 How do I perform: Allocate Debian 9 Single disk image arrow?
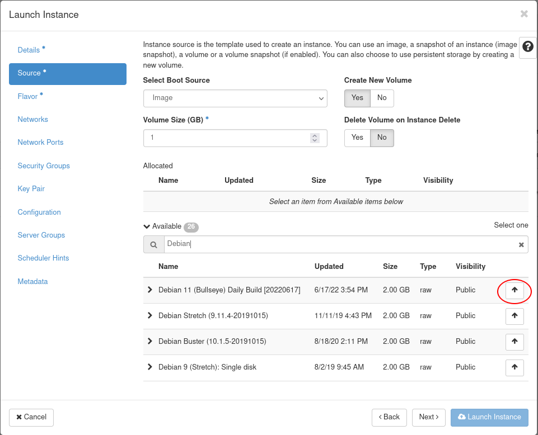click(x=514, y=367)
